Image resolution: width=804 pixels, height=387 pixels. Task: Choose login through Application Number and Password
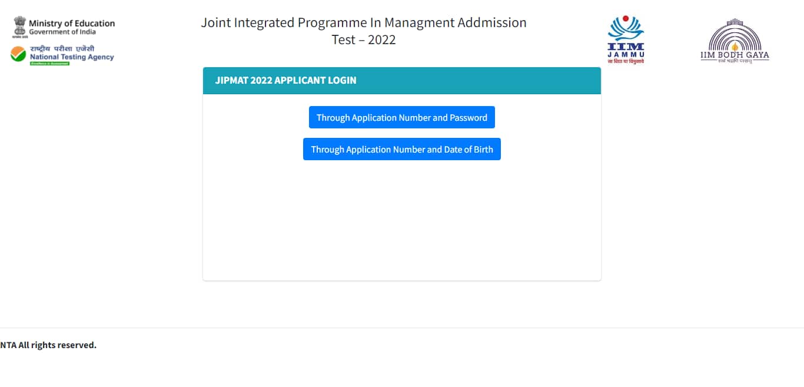coord(402,117)
